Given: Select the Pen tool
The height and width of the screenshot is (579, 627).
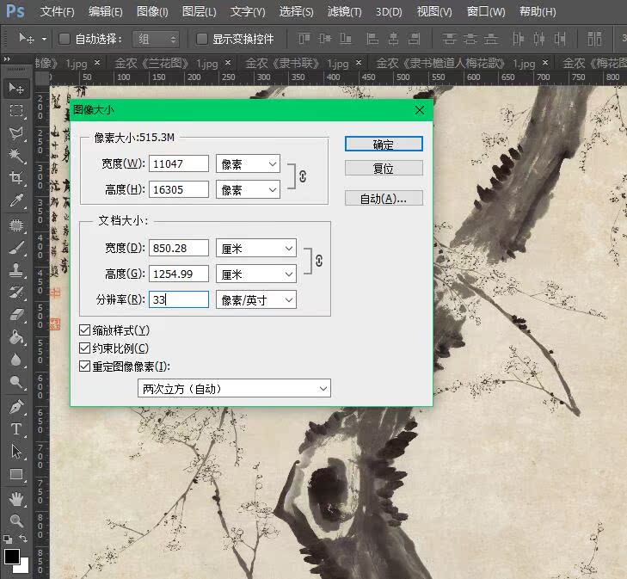Looking at the screenshot, I should [16, 407].
